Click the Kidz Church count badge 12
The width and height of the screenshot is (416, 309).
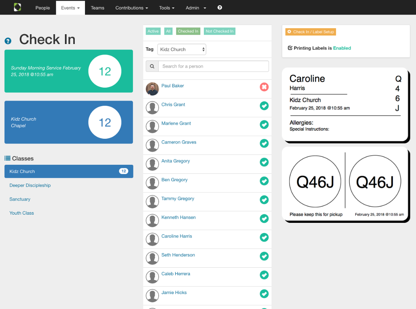click(124, 171)
